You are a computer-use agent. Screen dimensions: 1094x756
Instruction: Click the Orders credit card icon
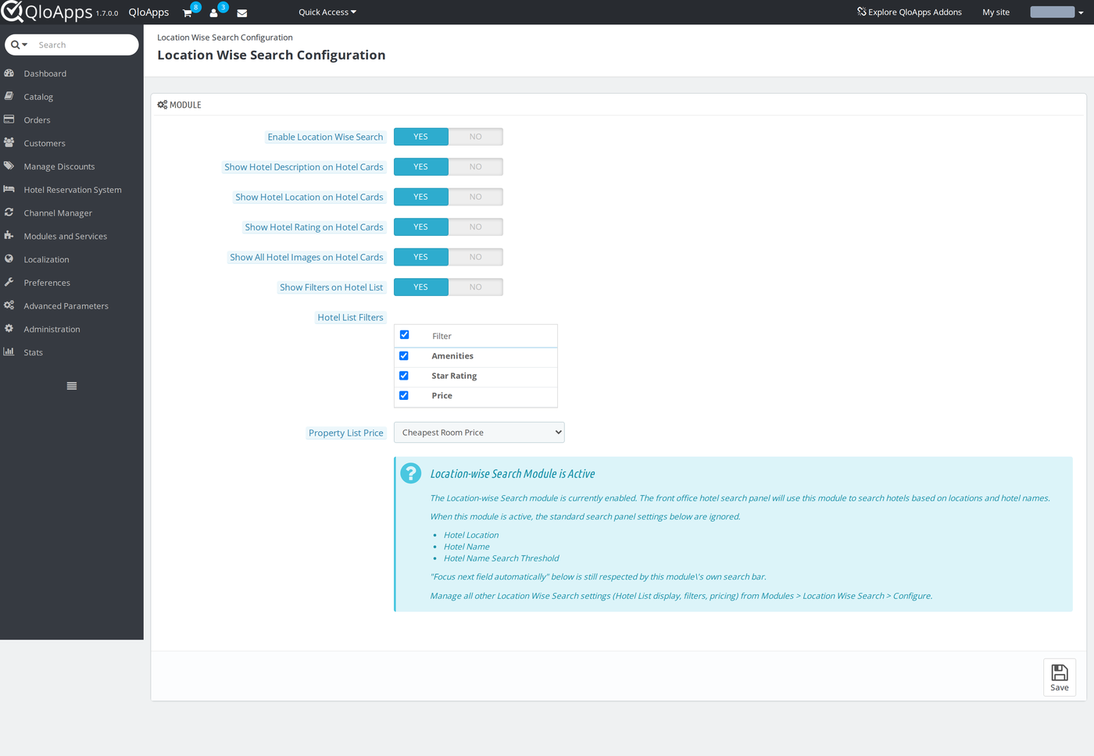point(9,119)
